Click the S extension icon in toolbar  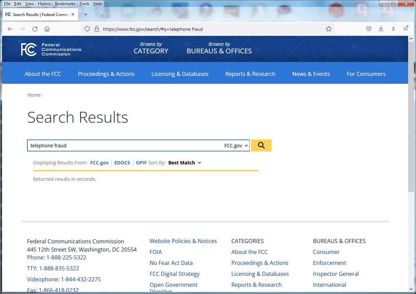[x=393, y=29]
